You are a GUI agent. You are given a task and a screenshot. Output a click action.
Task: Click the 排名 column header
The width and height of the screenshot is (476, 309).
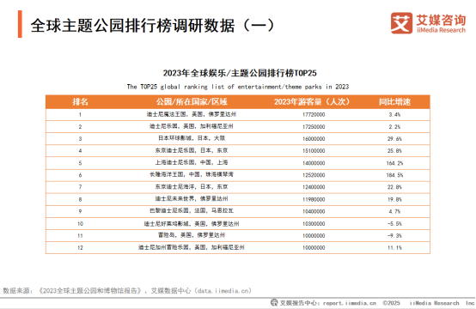tap(80, 102)
